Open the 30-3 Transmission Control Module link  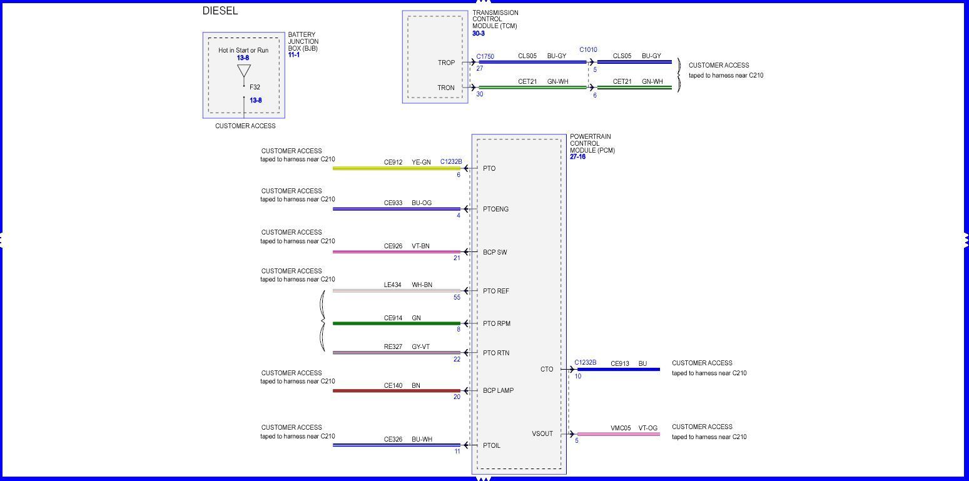[x=478, y=34]
